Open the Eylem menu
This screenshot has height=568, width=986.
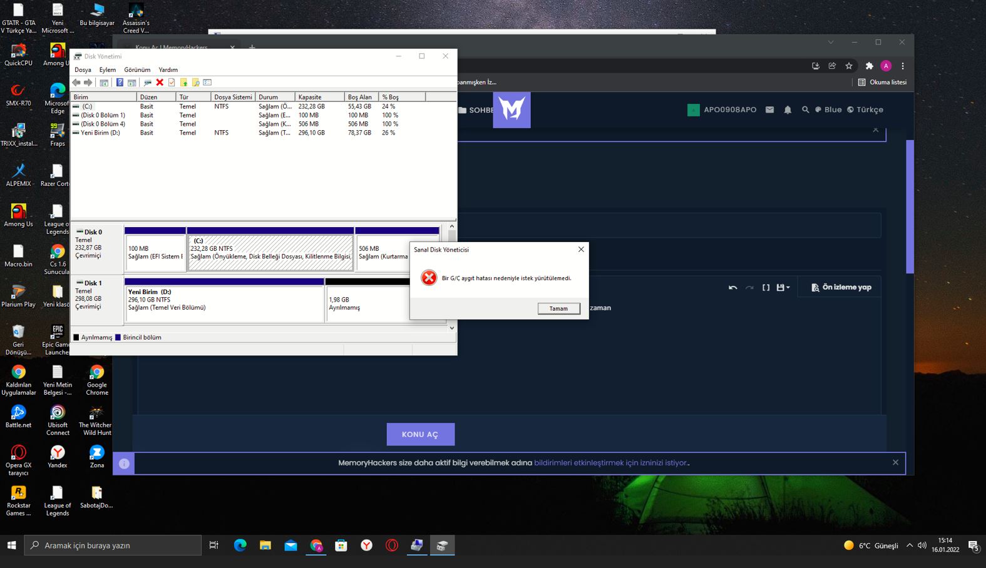tap(107, 70)
